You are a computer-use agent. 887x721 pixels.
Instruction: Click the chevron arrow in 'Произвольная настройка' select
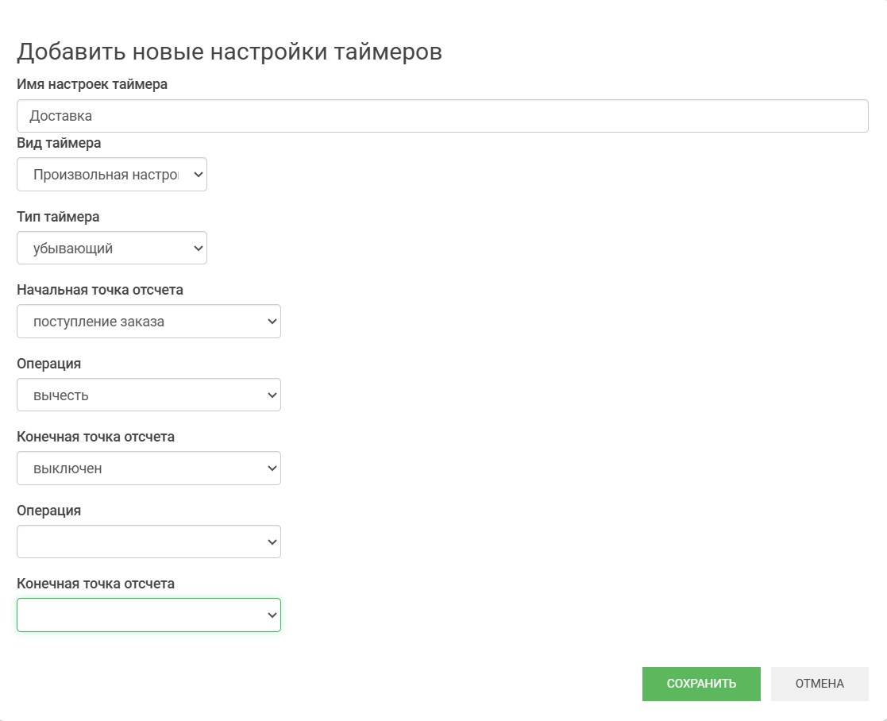click(198, 175)
